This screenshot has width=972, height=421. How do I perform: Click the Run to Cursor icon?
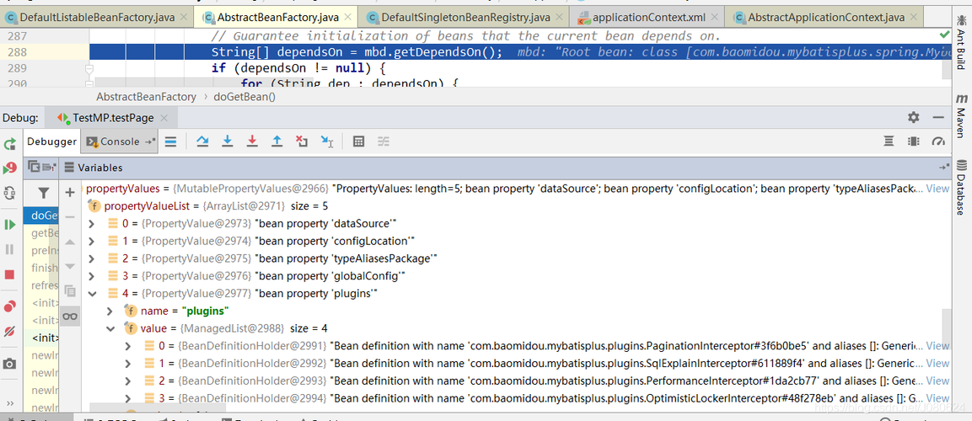click(x=327, y=141)
